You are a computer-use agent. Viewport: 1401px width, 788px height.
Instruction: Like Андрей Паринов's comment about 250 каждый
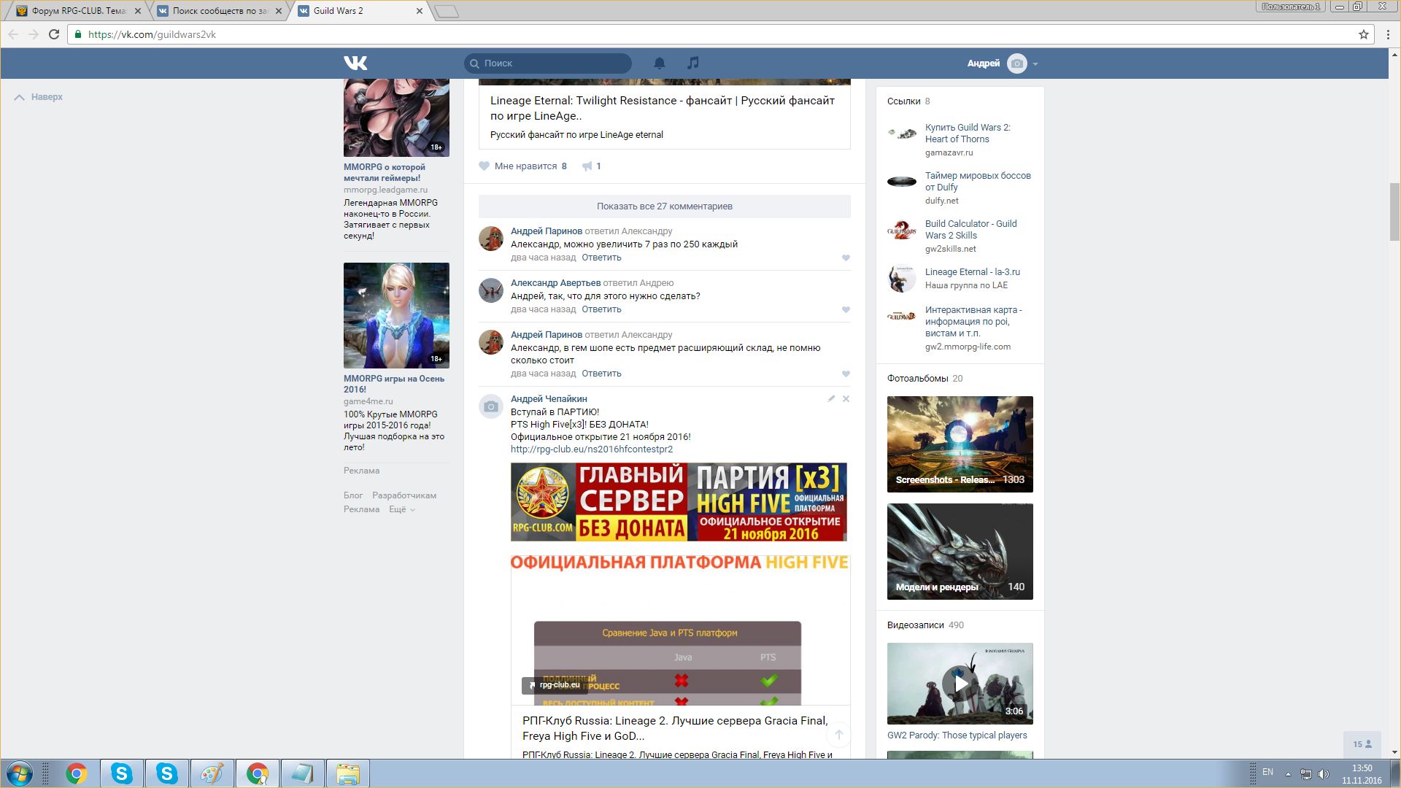[846, 258]
